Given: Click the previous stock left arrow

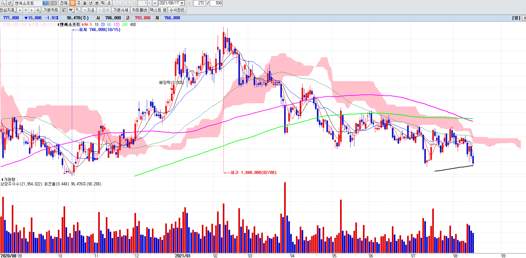Looking at the screenshot, I should point(20,10).
